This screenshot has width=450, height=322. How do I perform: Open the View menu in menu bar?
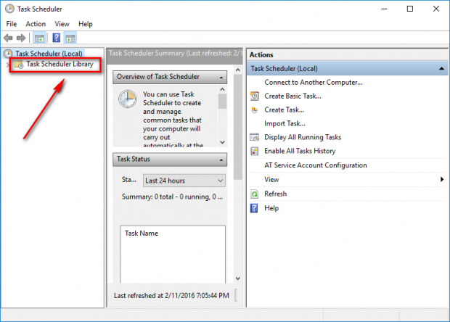(62, 24)
